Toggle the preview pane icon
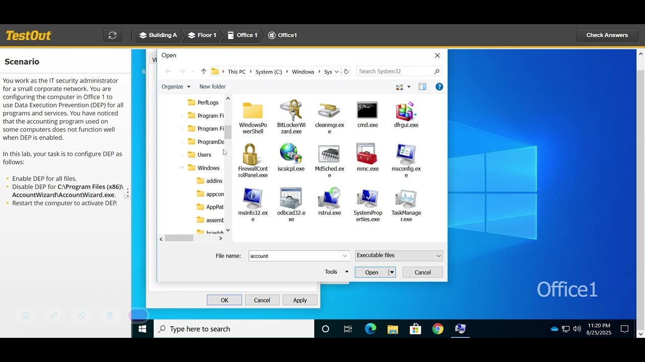The height and width of the screenshot is (362, 645). click(x=422, y=86)
